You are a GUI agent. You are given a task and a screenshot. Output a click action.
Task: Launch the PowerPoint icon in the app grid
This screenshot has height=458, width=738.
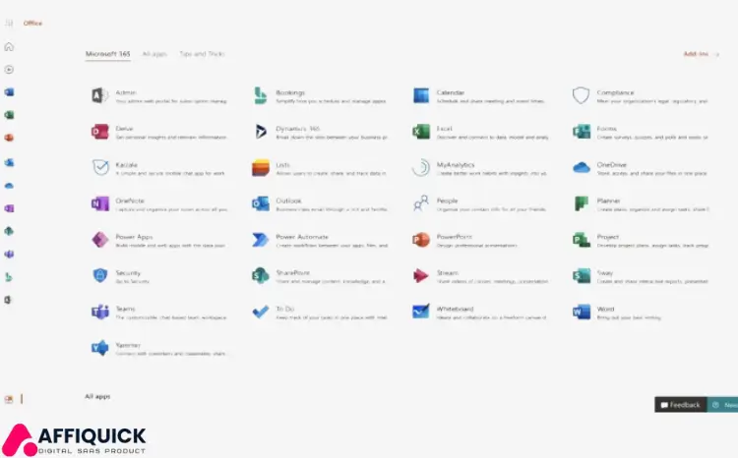pos(421,240)
